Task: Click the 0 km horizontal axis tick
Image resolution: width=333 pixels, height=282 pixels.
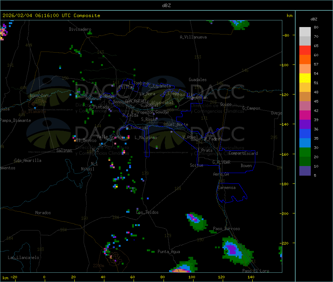Action: [44, 277]
